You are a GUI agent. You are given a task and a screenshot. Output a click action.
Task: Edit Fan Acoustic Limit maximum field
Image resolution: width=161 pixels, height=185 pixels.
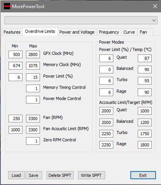pos(33,130)
